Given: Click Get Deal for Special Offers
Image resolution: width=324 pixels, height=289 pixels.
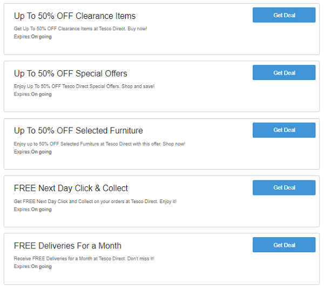Looking at the screenshot, I should pyautogui.click(x=284, y=72).
